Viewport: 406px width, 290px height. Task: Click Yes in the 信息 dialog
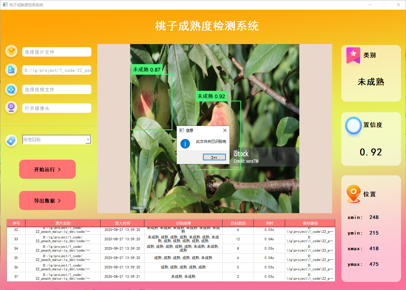coord(214,157)
